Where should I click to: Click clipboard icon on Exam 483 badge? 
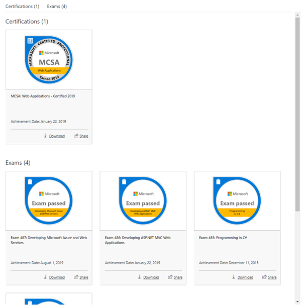[x=218, y=181]
